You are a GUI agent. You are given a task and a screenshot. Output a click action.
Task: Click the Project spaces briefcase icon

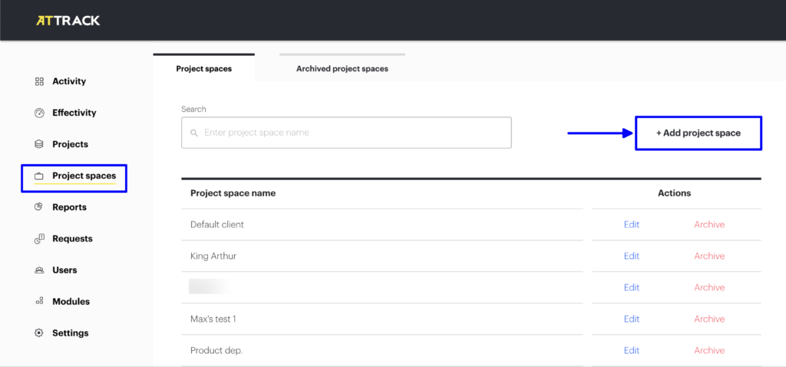[x=39, y=175]
